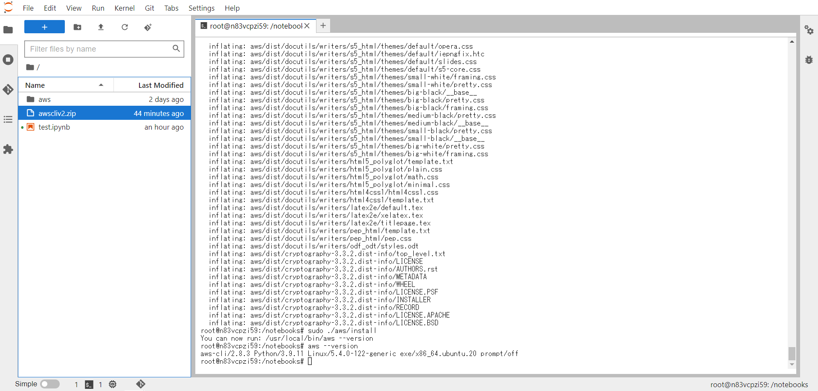Refresh the file browser list
The height and width of the screenshot is (391, 818).
point(125,27)
